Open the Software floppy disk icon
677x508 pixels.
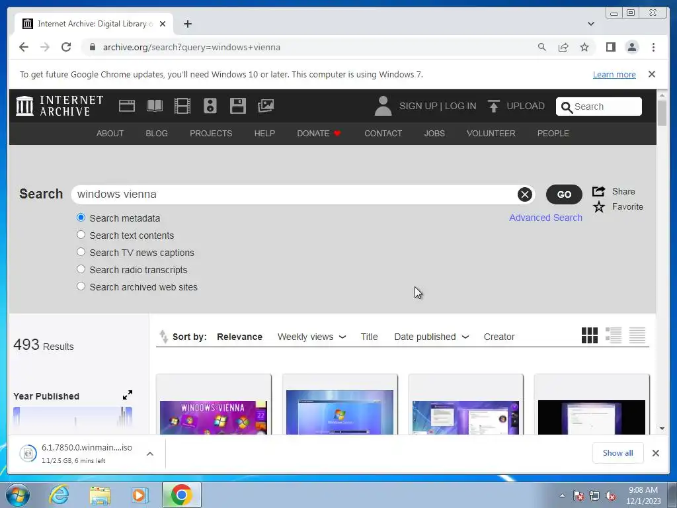[x=237, y=106]
